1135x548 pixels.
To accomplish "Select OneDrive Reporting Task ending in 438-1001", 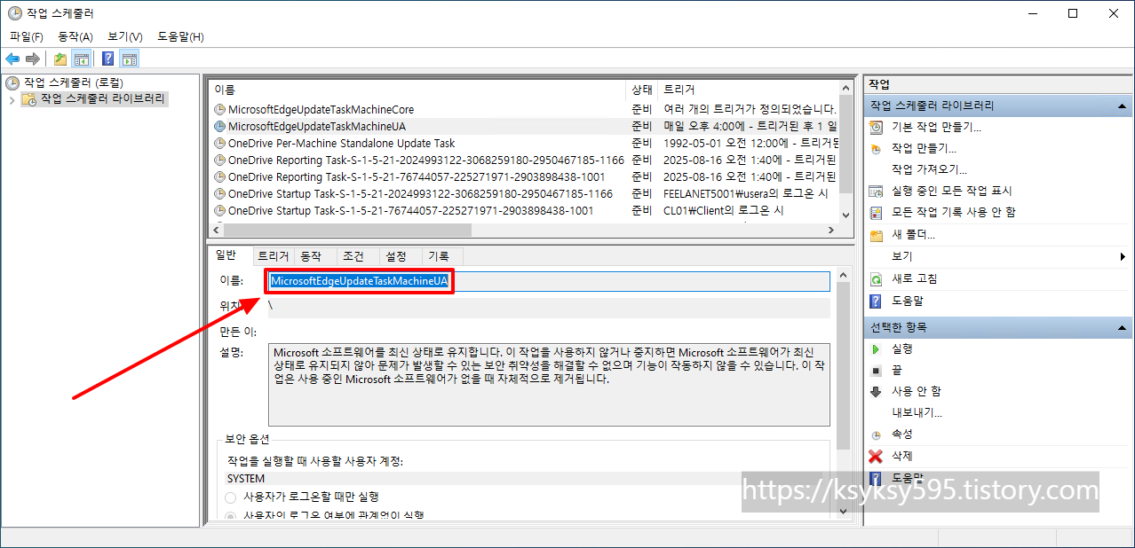I will (x=524, y=177).
